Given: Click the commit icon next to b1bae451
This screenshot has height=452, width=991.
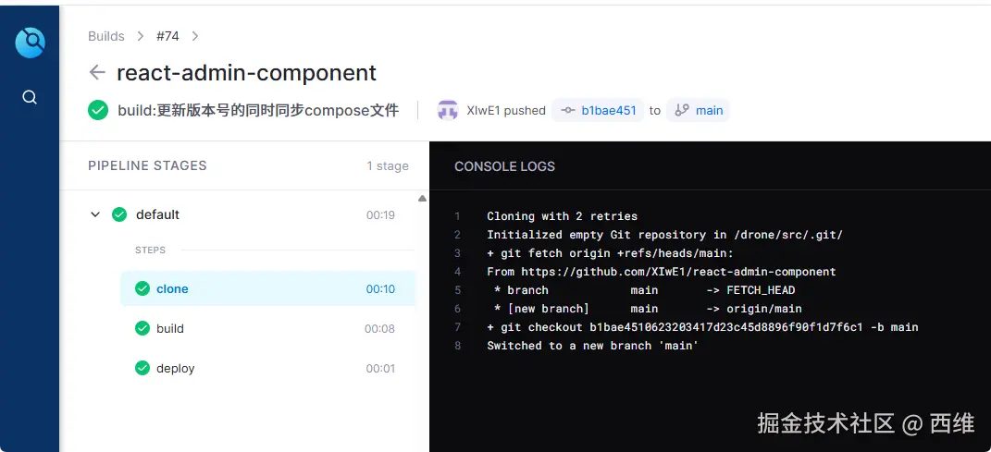Looking at the screenshot, I should [568, 110].
